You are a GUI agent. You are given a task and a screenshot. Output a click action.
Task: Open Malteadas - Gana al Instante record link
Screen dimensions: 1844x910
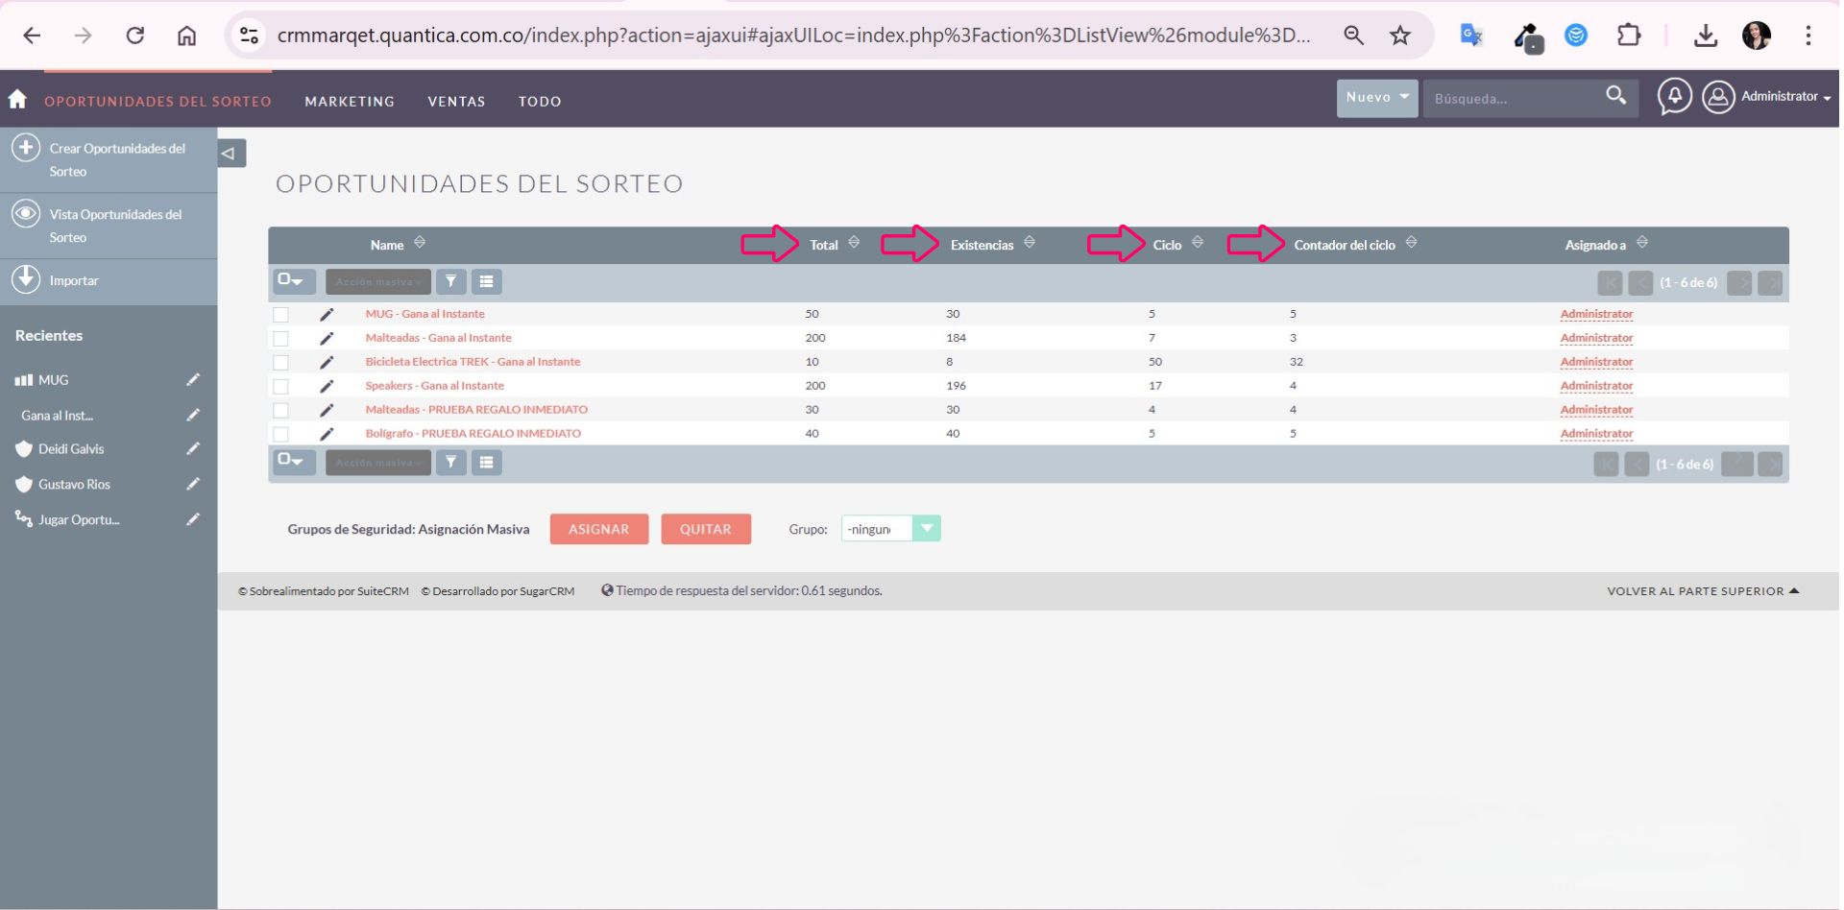pyautogui.click(x=438, y=338)
